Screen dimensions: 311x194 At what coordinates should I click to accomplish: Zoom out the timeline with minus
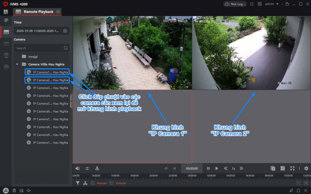click(x=299, y=183)
